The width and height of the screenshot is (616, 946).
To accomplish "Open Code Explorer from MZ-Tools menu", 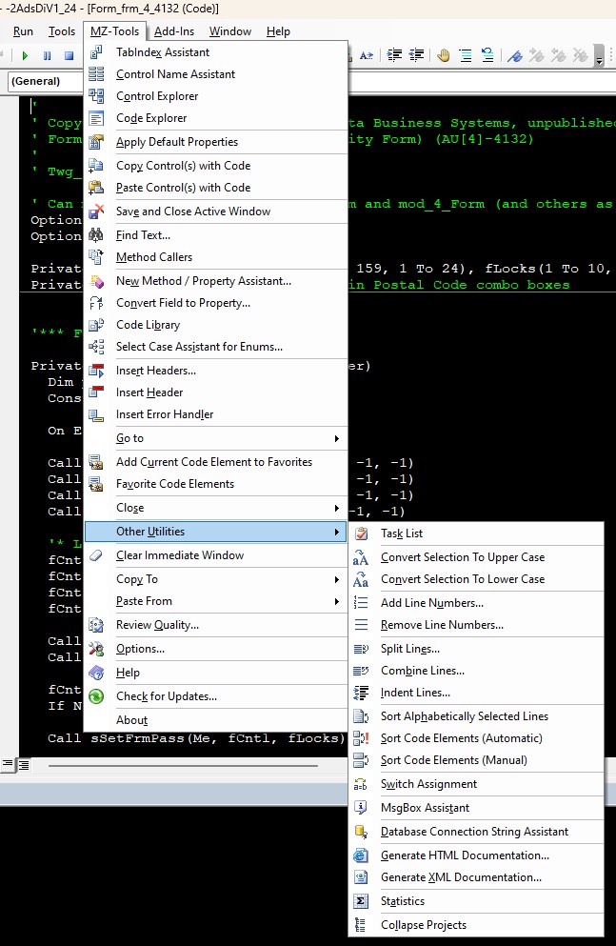I will click(151, 118).
